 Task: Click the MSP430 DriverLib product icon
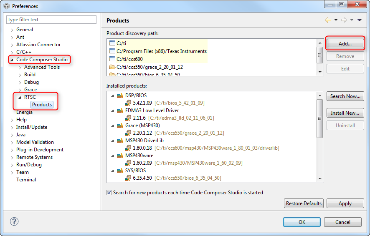point(120,141)
